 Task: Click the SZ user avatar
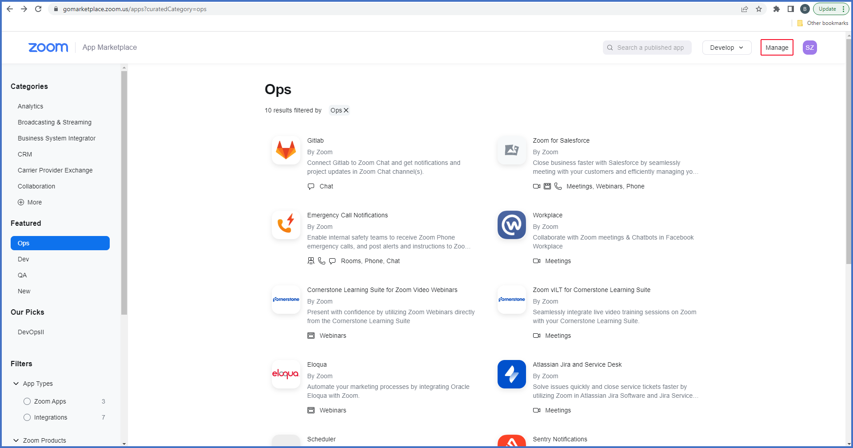(809, 48)
